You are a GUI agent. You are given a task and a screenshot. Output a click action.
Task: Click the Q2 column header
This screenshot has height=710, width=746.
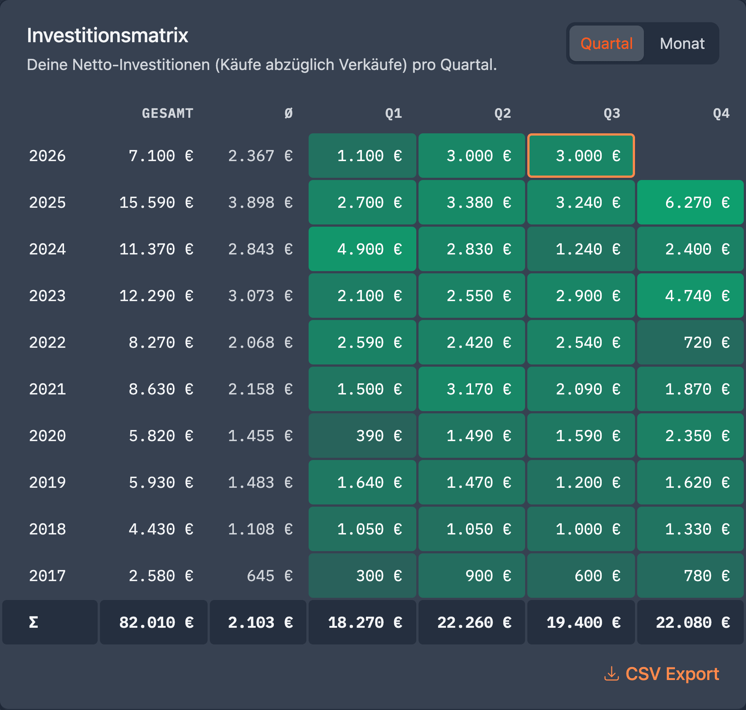pyautogui.click(x=503, y=113)
